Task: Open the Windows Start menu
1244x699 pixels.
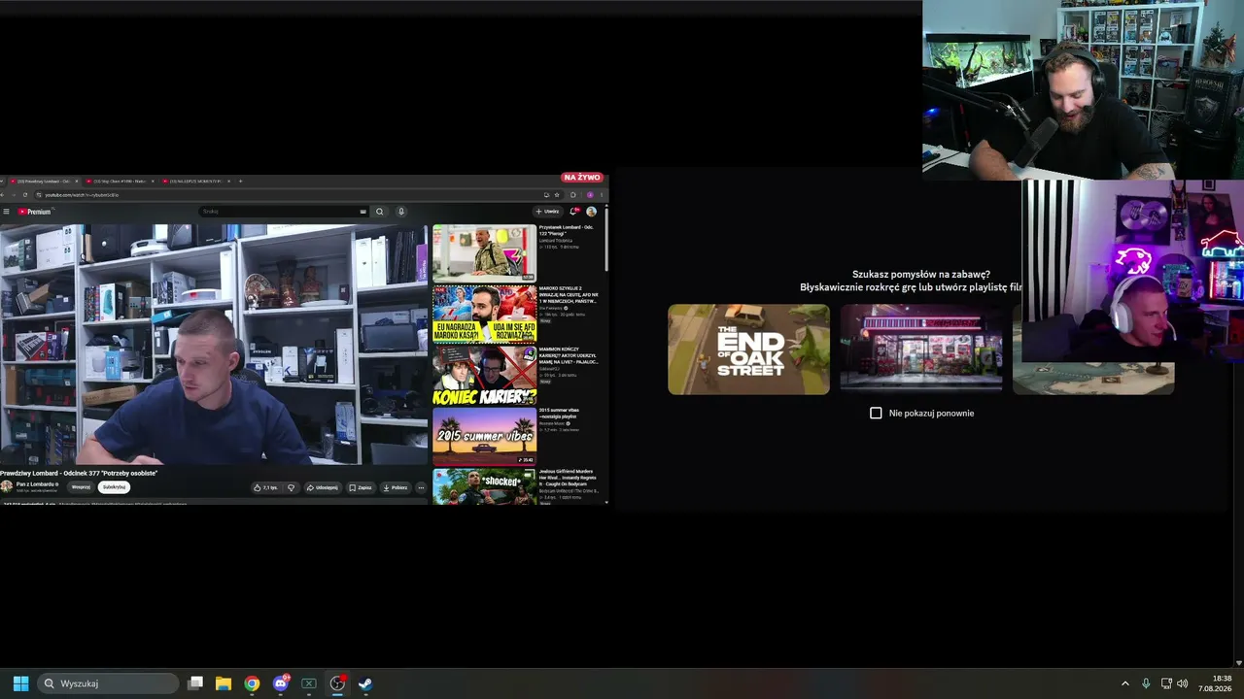Action: 20,683
